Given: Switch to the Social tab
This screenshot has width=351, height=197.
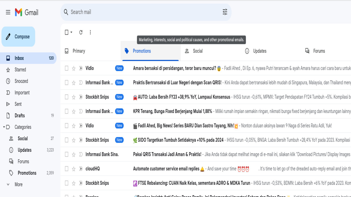Looking at the screenshot, I should 211,51.
